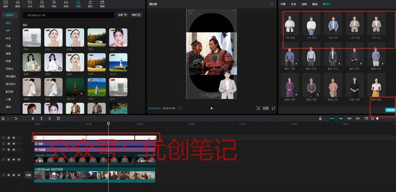Click the timeline zoom slider handle
The image size is (396, 192).
click(377, 118)
